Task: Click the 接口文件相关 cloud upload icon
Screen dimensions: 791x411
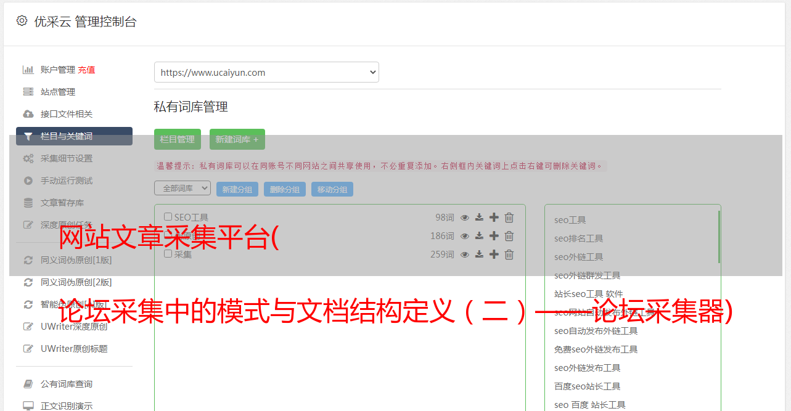Action: point(28,114)
